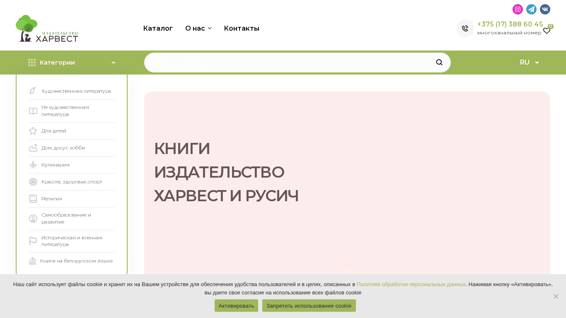Open Политике обработки персональных данных link
This screenshot has width=566, height=318.
411,284
